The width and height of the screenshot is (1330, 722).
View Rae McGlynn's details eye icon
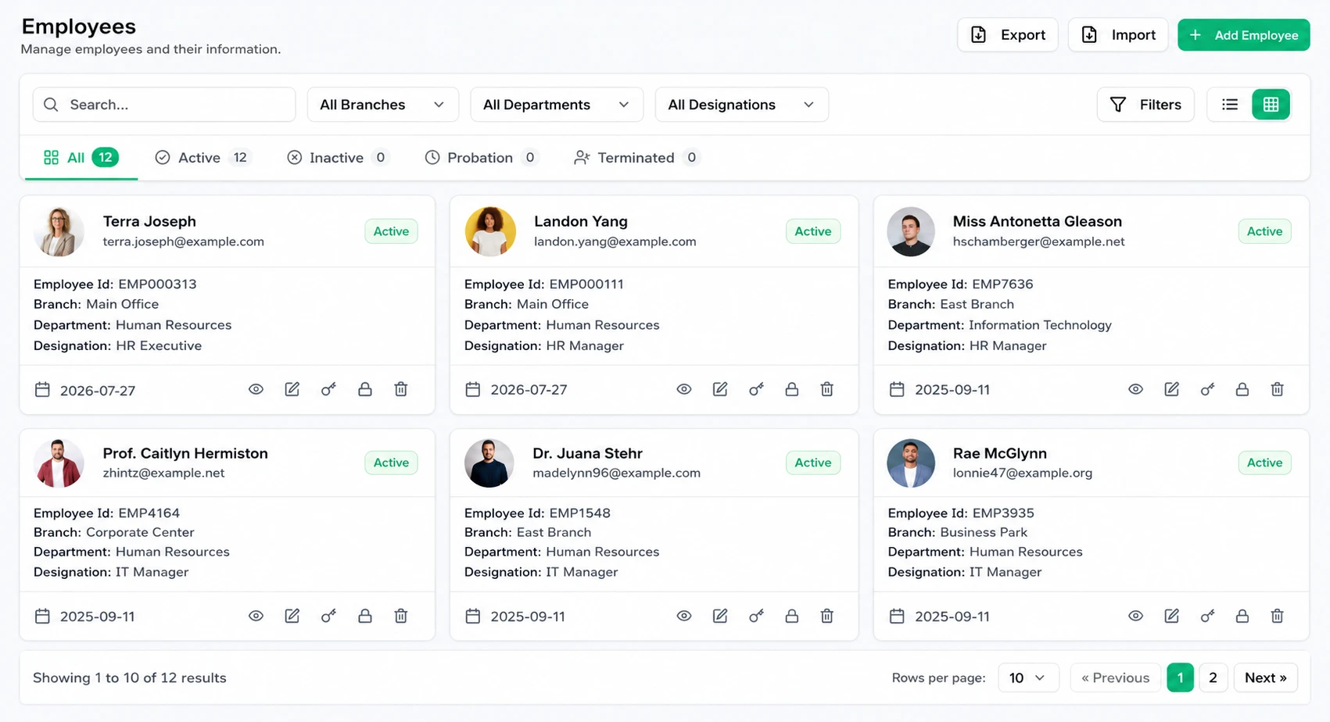(1136, 616)
